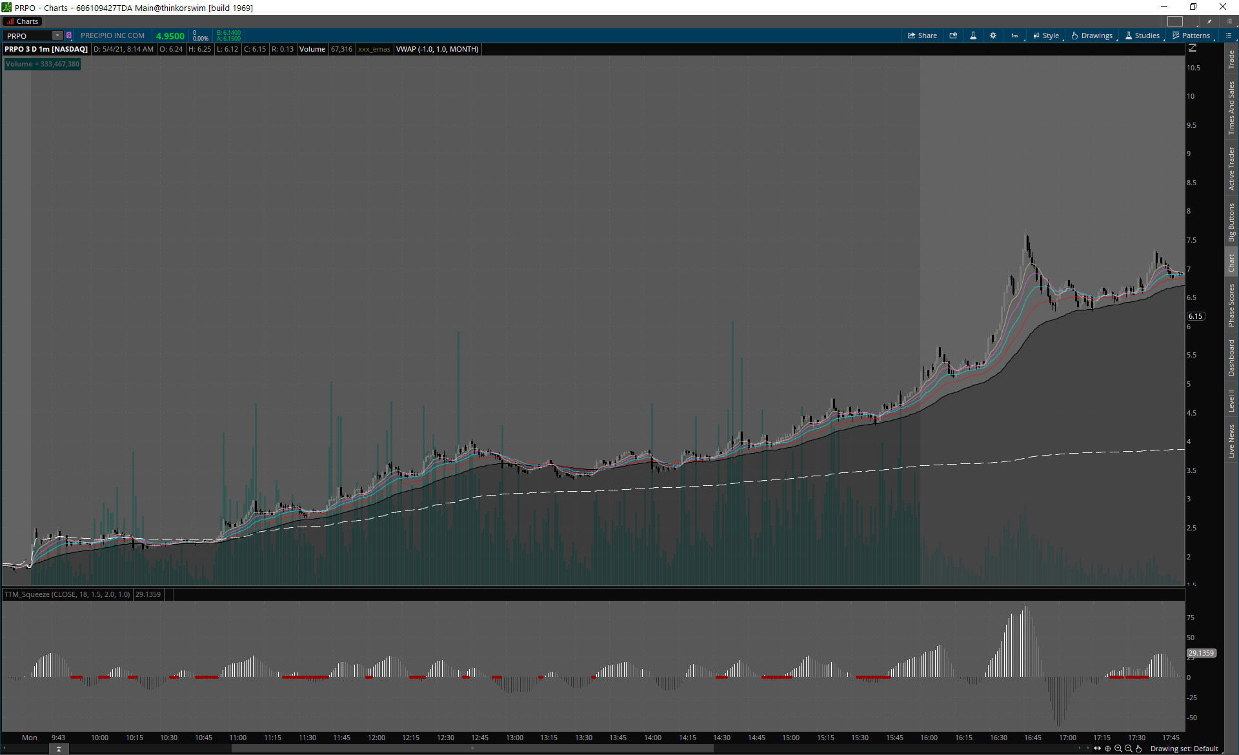Toggle the pin window icon
1239x755 pixels.
pos(1210,21)
